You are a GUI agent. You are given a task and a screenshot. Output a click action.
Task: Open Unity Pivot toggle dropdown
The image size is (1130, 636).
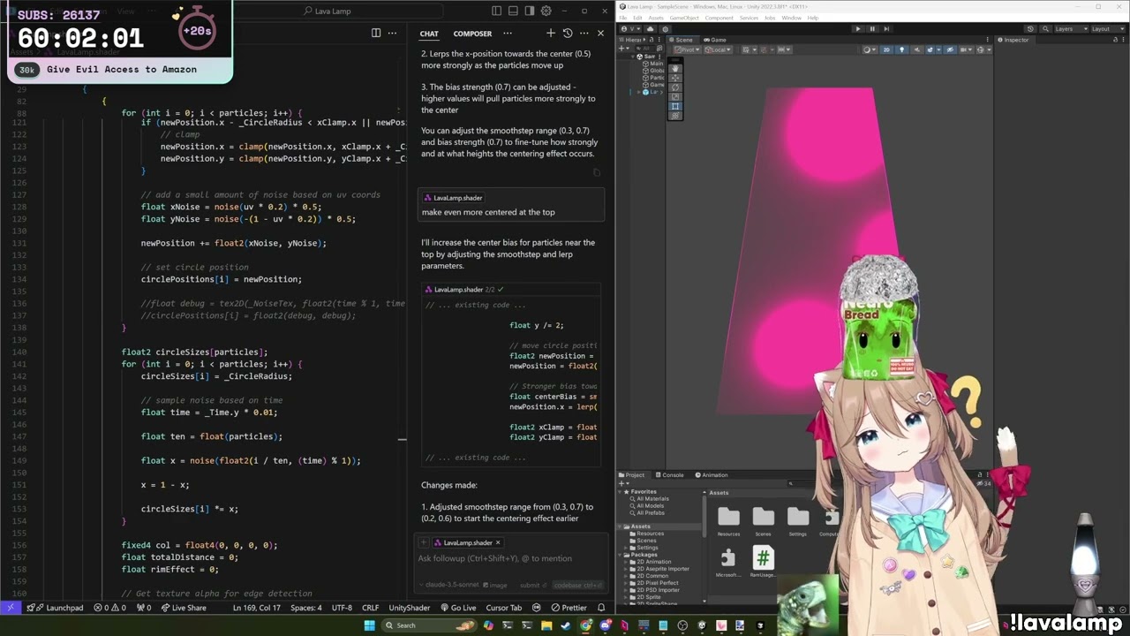coord(688,49)
